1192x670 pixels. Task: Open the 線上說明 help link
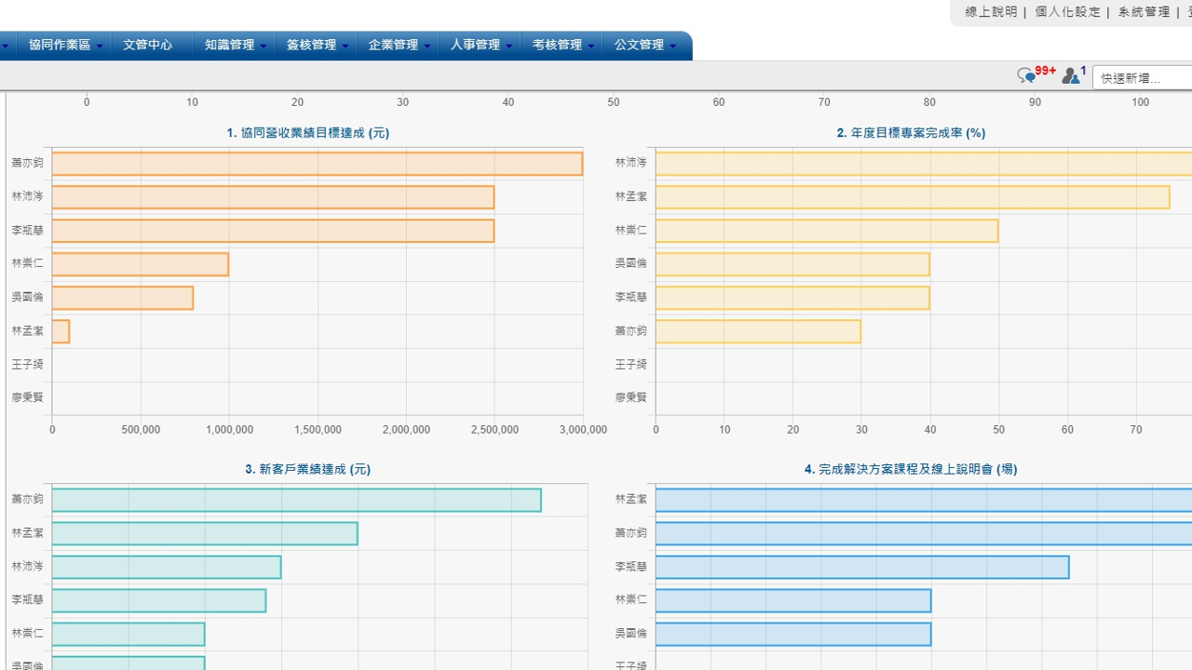click(991, 12)
